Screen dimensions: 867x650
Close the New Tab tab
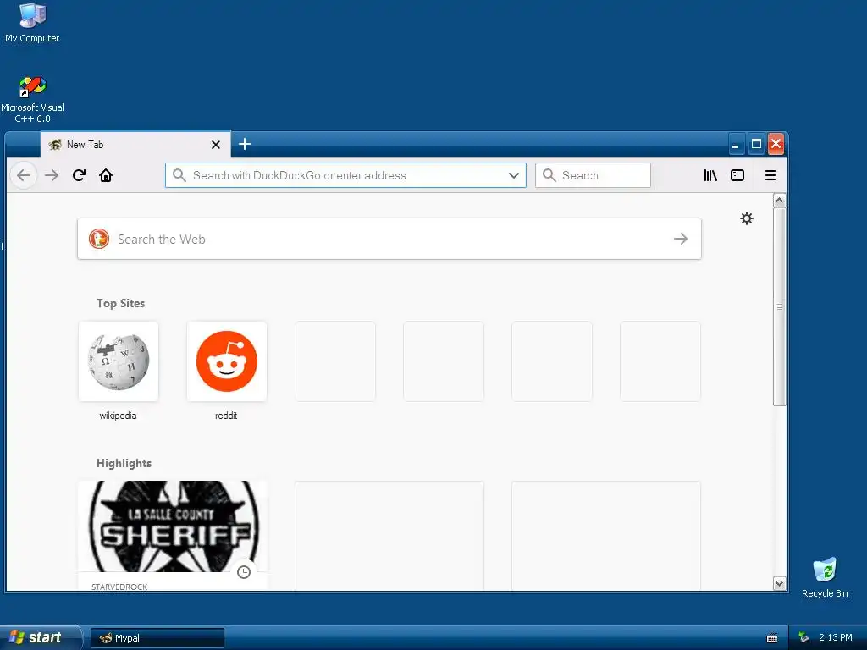pos(216,145)
